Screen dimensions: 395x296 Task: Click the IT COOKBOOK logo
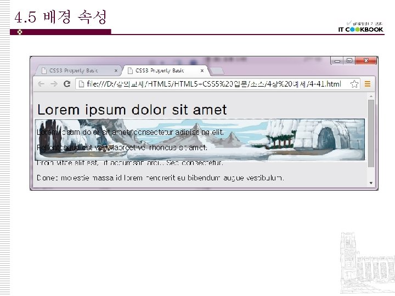[x=361, y=27]
